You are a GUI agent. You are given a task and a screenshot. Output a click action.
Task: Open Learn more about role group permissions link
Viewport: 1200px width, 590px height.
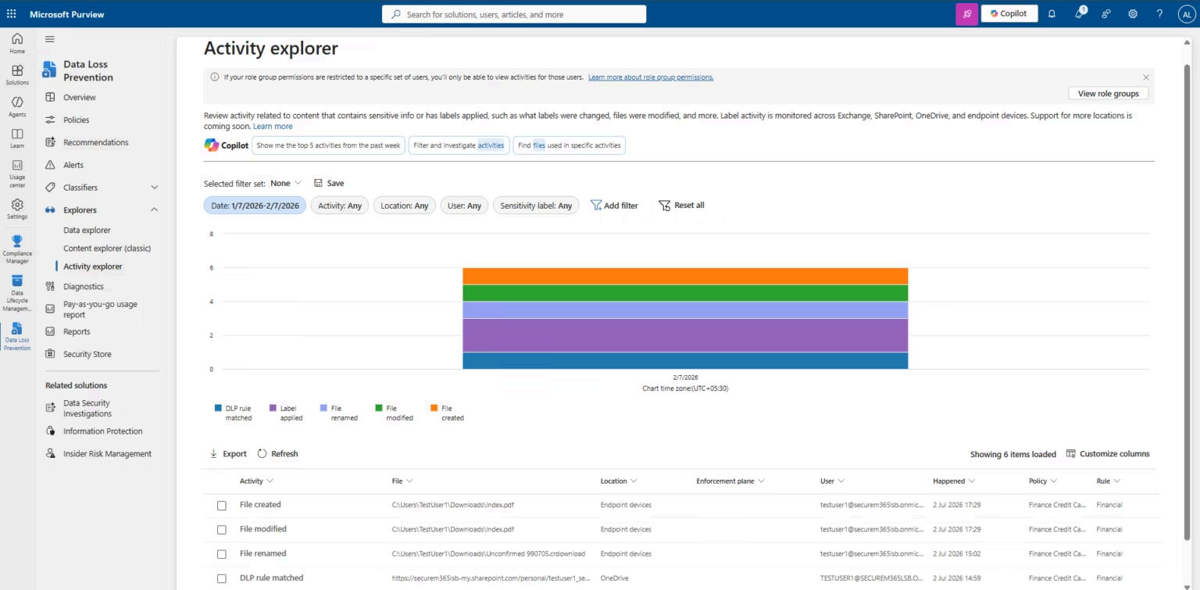651,77
